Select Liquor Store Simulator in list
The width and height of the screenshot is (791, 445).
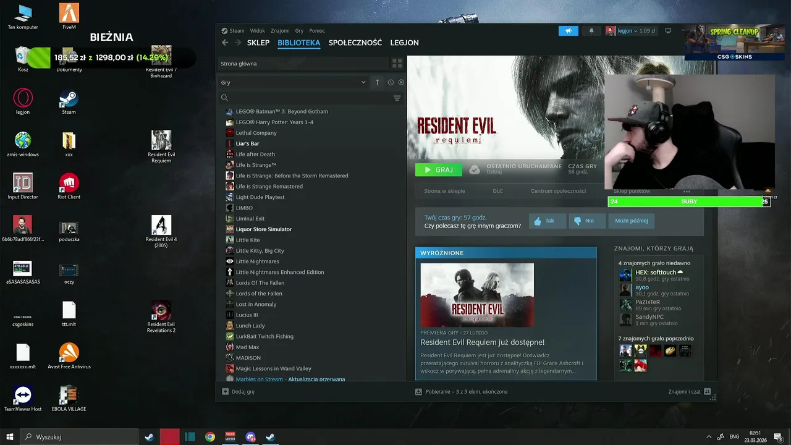coord(263,229)
